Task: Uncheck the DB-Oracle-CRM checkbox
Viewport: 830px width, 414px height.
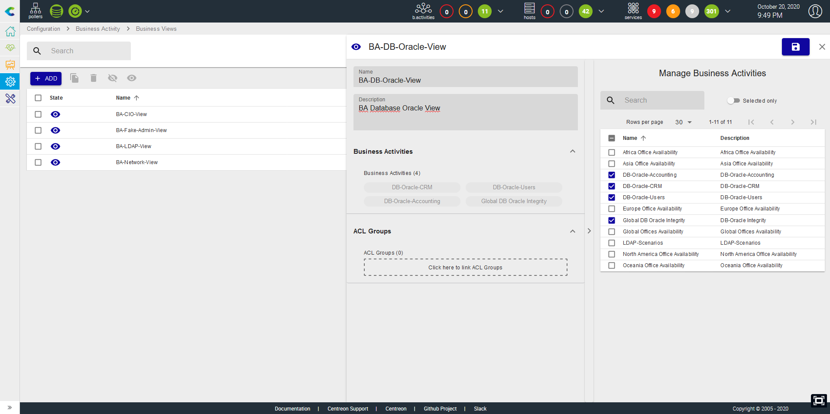Action: 612,186
